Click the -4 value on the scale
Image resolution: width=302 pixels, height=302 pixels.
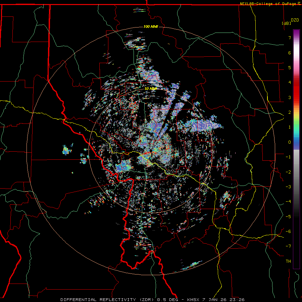[x=288, y=202]
